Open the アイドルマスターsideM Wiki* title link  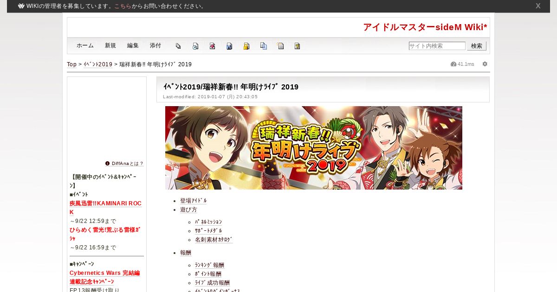(425, 27)
